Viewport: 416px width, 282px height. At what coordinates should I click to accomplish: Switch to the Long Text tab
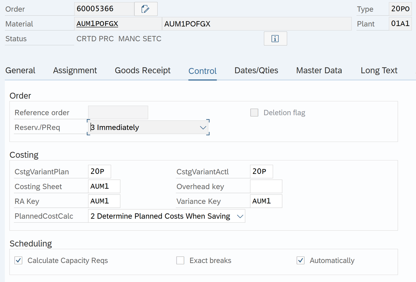click(379, 70)
